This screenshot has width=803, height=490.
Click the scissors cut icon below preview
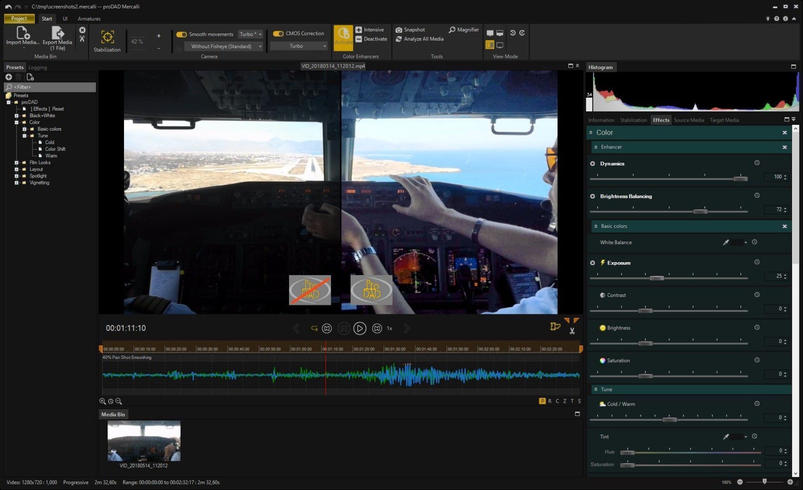point(572,331)
